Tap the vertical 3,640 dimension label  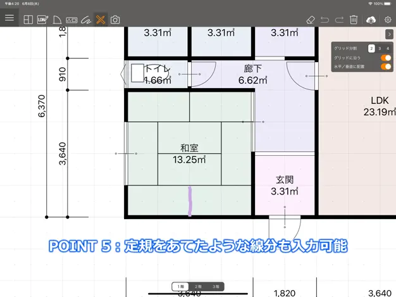tap(63, 154)
